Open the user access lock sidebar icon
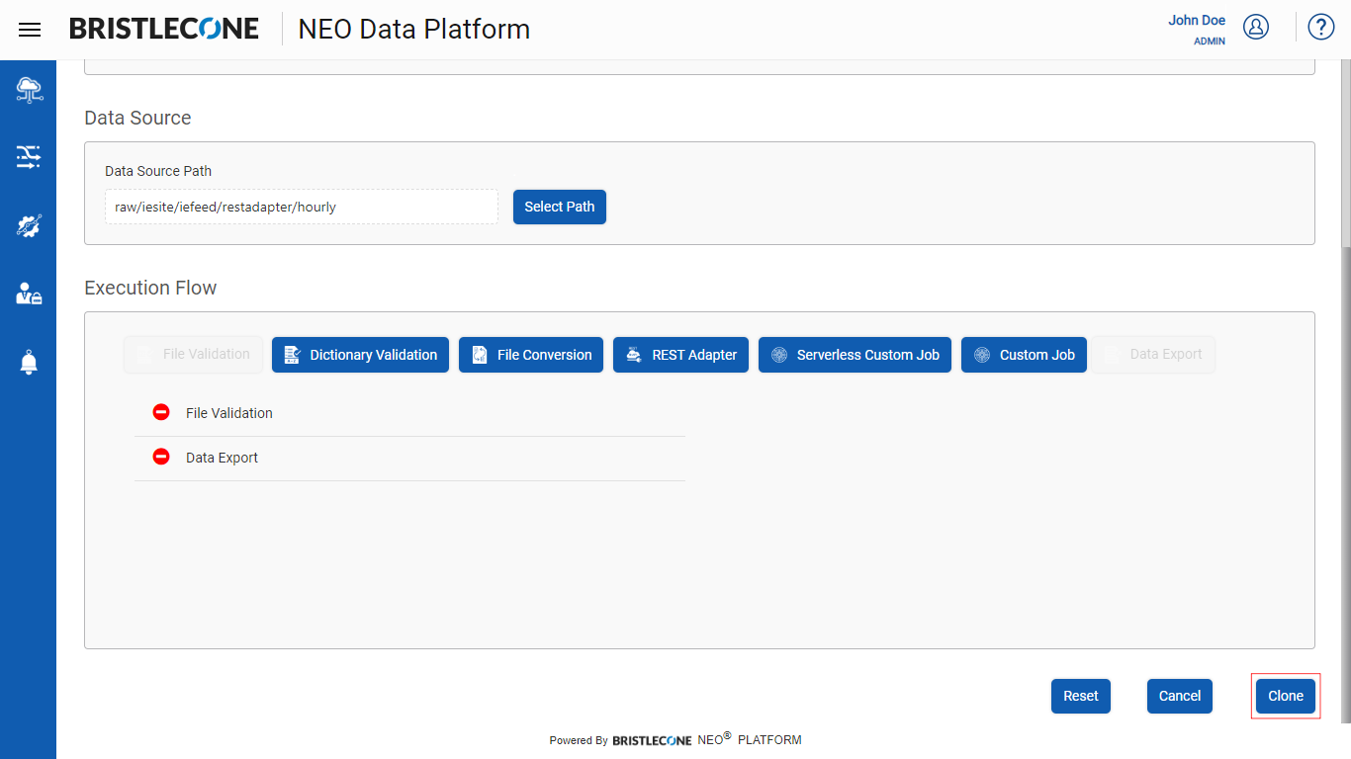 tap(29, 294)
